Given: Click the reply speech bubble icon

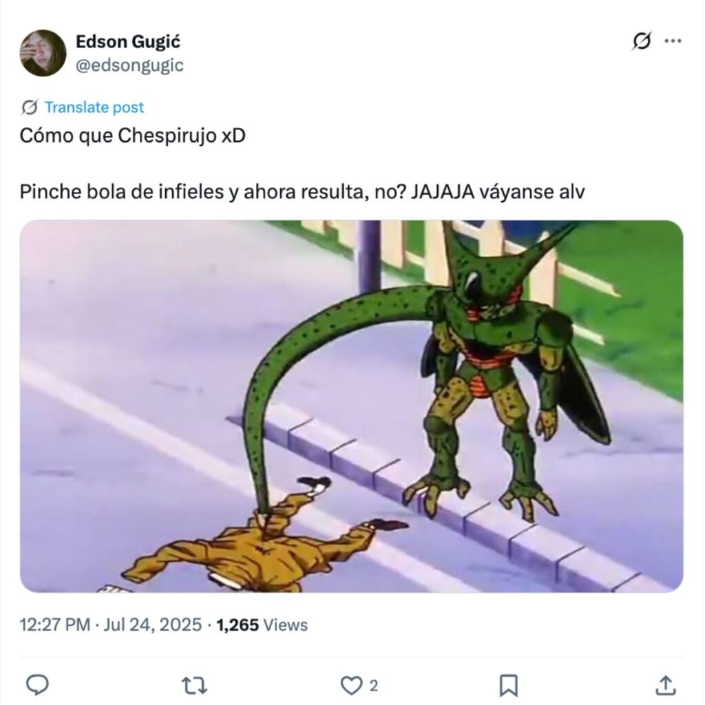Looking at the screenshot, I should click(x=38, y=685).
